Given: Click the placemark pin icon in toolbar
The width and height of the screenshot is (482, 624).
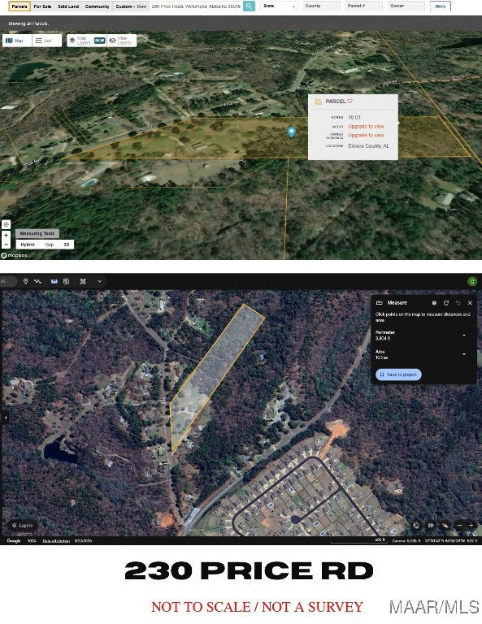Looking at the screenshot, I should [25, 281].
